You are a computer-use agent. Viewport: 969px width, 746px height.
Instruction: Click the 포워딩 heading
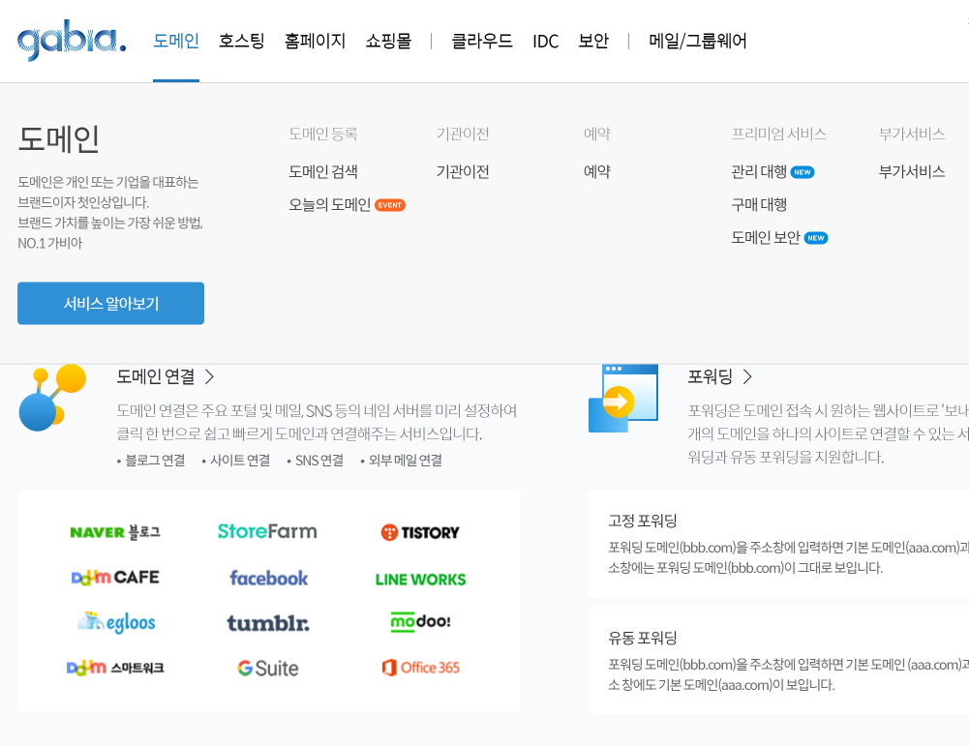point(711,376)
